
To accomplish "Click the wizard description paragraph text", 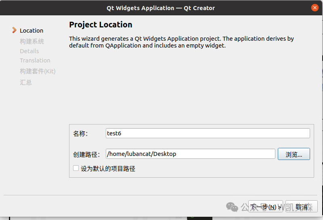I will click(x=181, y=42).
